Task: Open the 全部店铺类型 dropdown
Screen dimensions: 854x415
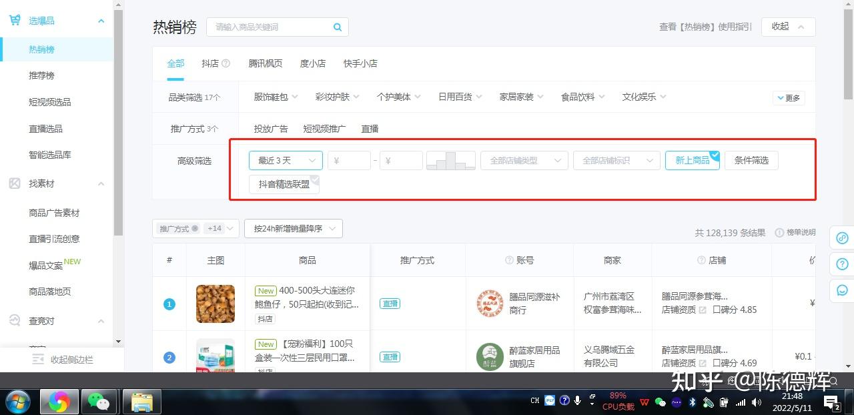Action: point(524,160)
